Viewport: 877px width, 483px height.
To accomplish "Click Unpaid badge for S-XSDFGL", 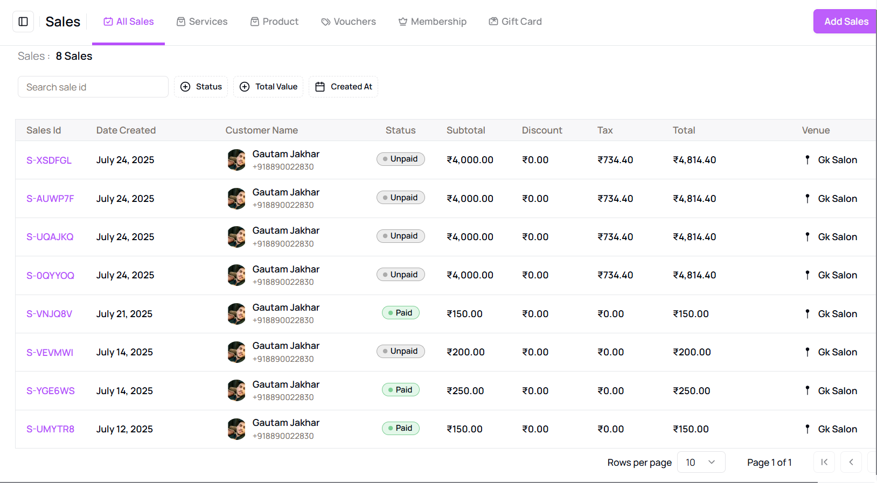I will [401, 159].
